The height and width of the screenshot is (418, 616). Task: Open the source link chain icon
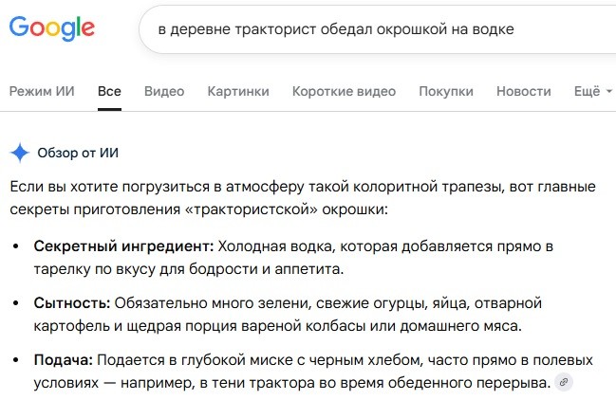tap(564, 382)
